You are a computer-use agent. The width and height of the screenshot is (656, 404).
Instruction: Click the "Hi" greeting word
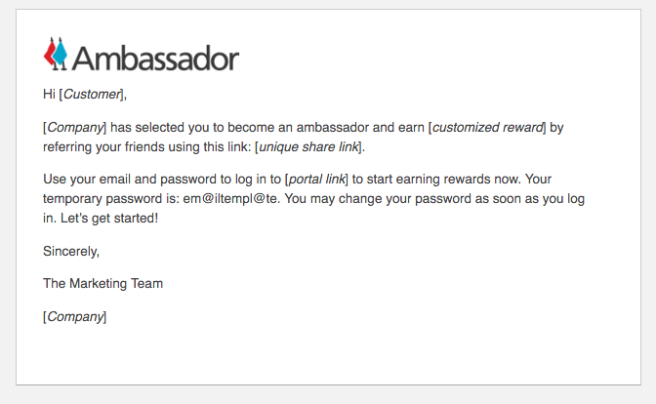[x=50, y=95]
